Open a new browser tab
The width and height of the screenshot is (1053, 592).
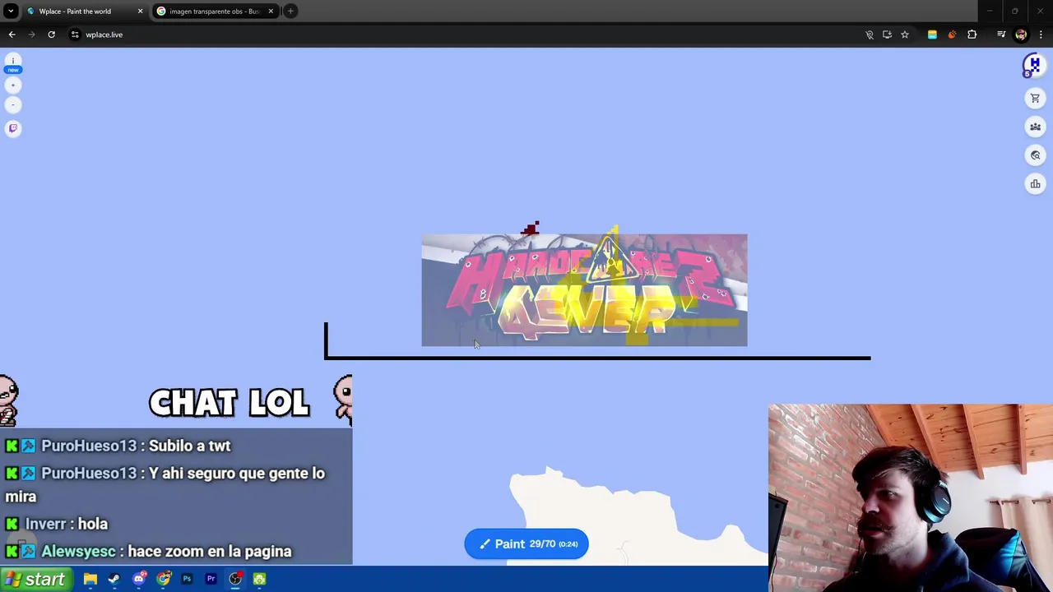coord(290,12)
